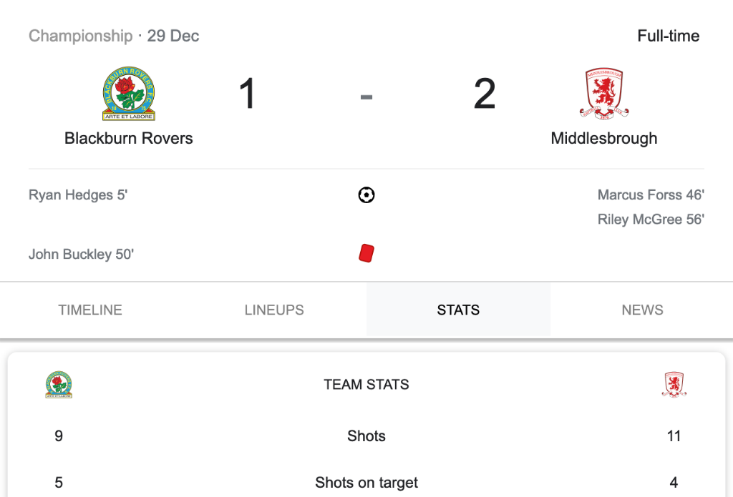The height and width of the screenshot is (497, 733).
Task: Click John Buckley 50' red card entry
Action: coord(82,254)
